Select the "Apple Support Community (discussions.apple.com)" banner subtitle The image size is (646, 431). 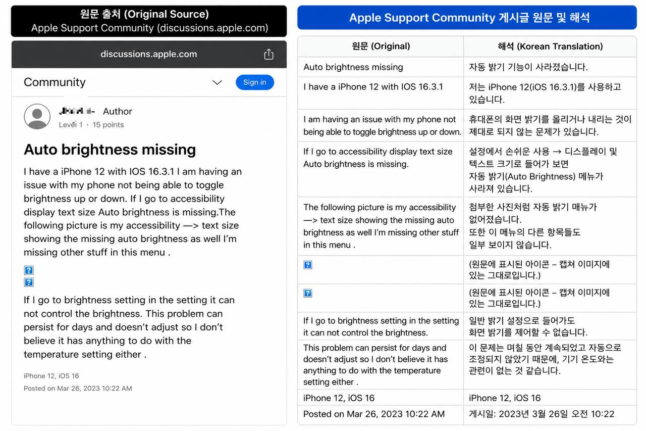click(149, 28)
